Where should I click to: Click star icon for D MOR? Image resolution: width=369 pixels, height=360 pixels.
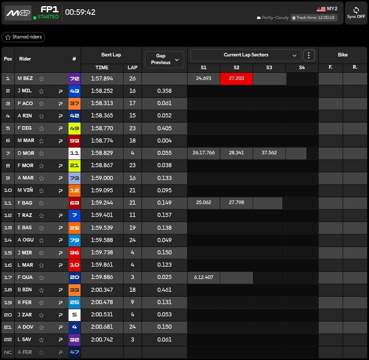pyautogui.click(x=42, y=153)
